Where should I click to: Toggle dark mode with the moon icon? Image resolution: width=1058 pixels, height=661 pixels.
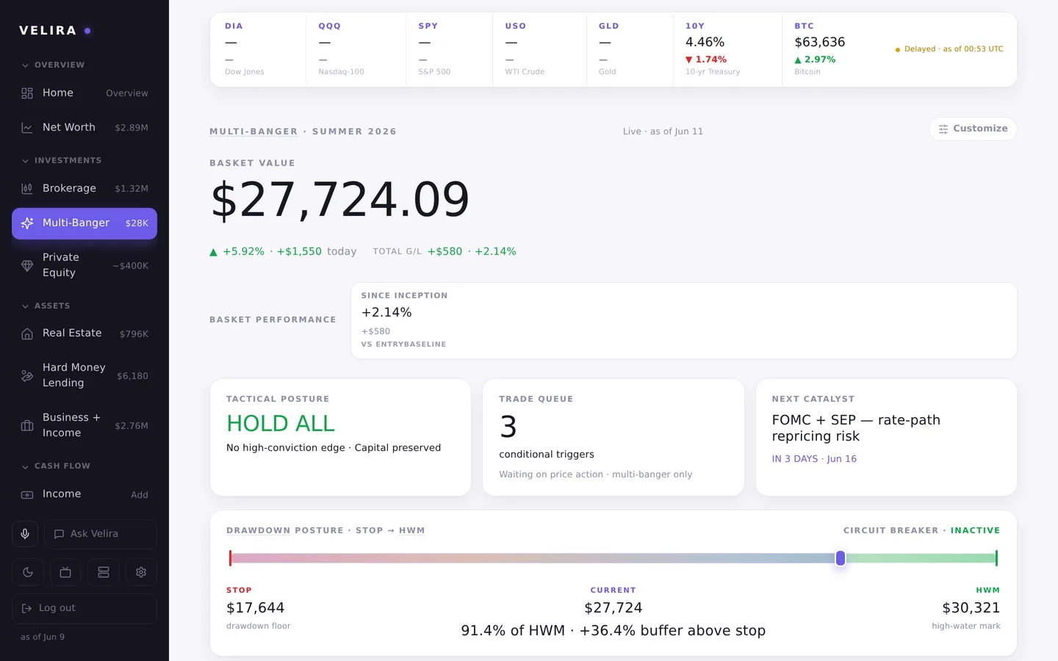click(28, 572)
